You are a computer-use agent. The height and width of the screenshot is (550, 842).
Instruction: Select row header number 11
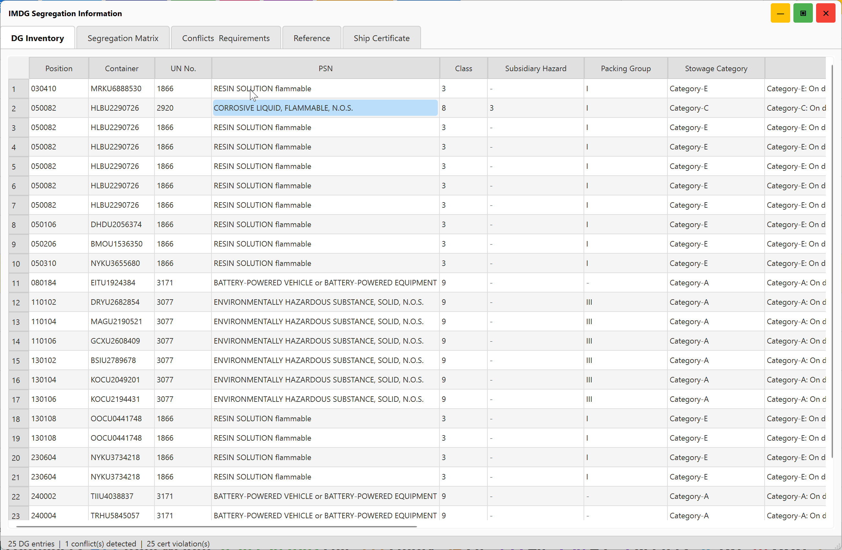pos(18,283)
